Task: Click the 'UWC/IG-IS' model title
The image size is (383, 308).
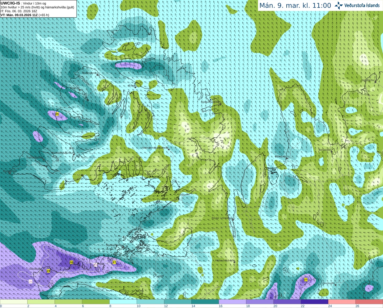Action: (x=10, y=3)
